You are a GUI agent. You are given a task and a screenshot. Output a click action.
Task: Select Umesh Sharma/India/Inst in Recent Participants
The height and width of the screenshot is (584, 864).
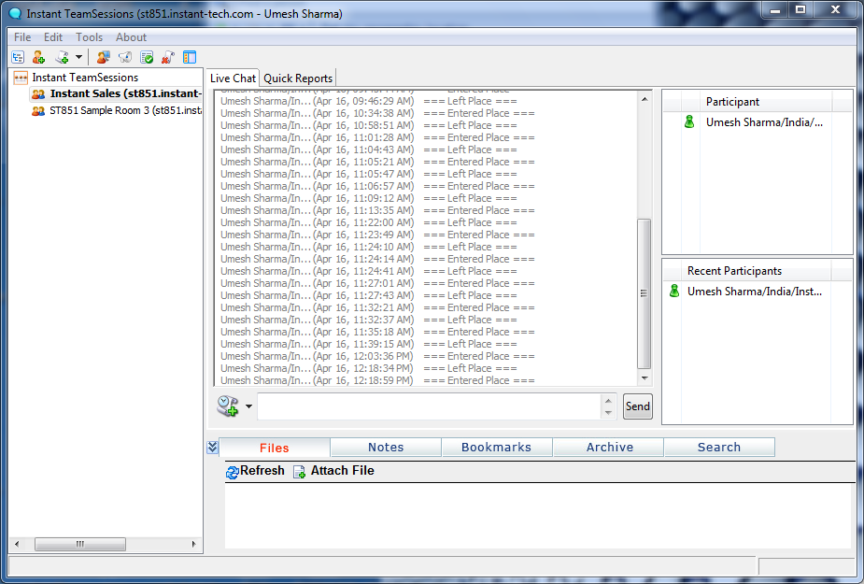tap(755, 292)
